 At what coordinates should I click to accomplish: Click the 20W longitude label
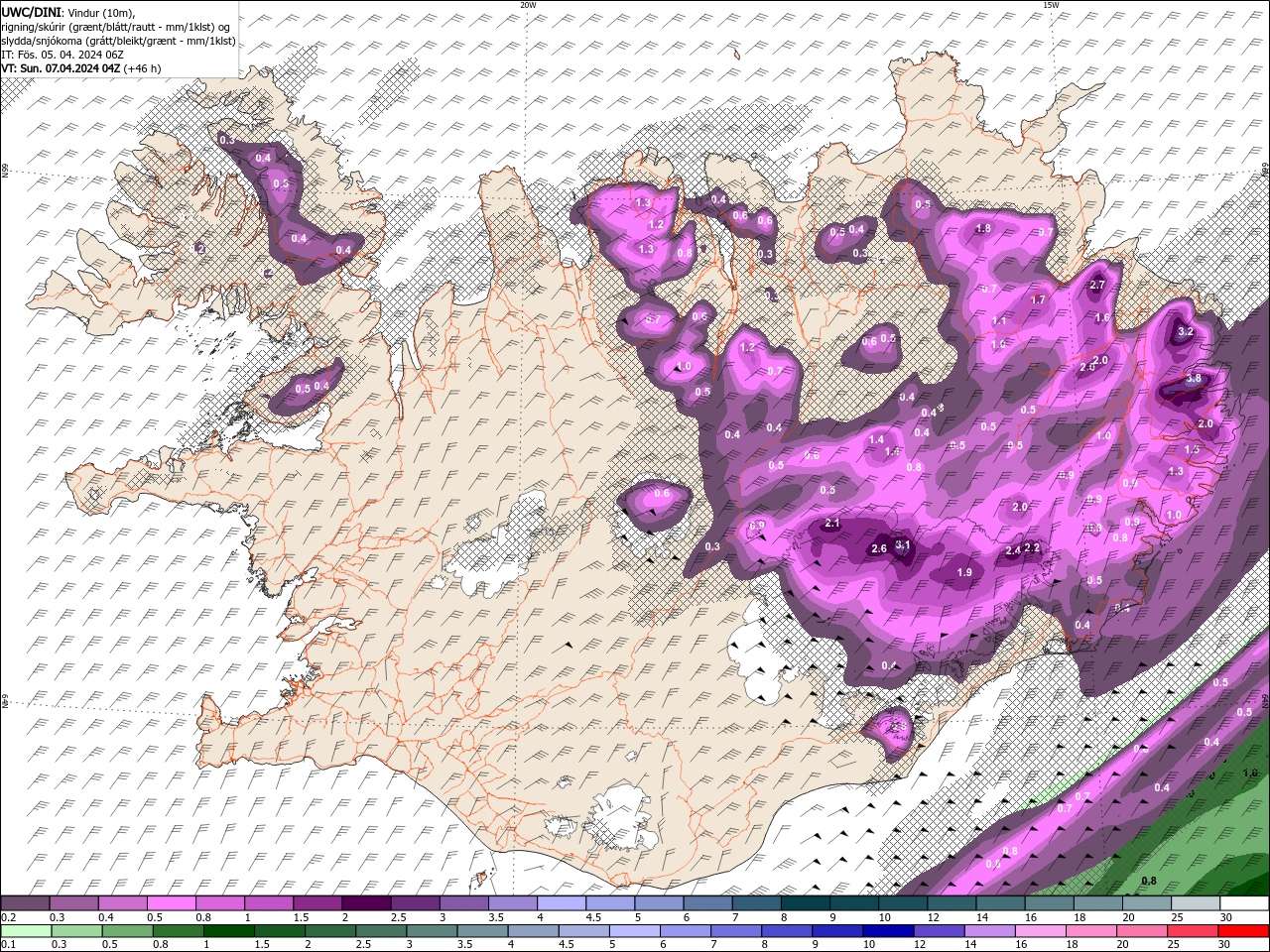pyautogui.click(x=528, y=4)
